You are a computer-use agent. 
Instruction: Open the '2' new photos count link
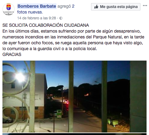(x=73, y=6)
